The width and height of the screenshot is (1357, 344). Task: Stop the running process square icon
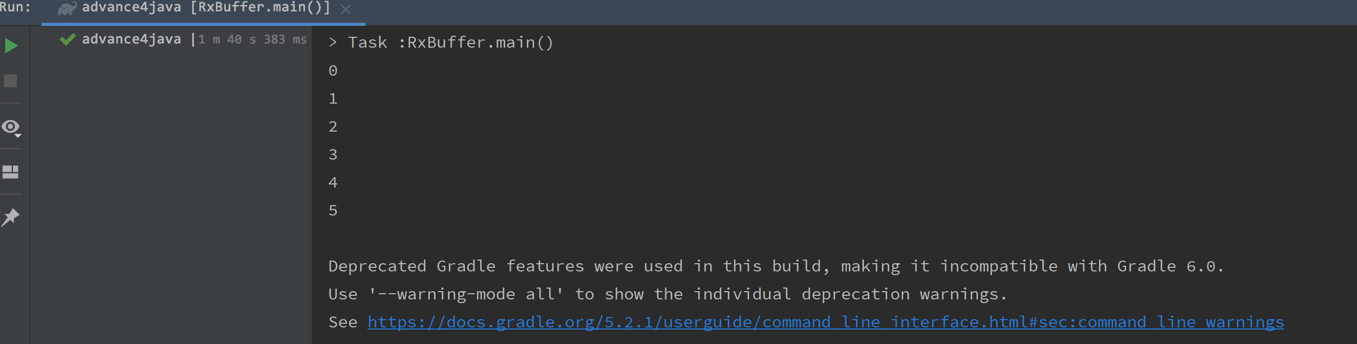(10, 81)
